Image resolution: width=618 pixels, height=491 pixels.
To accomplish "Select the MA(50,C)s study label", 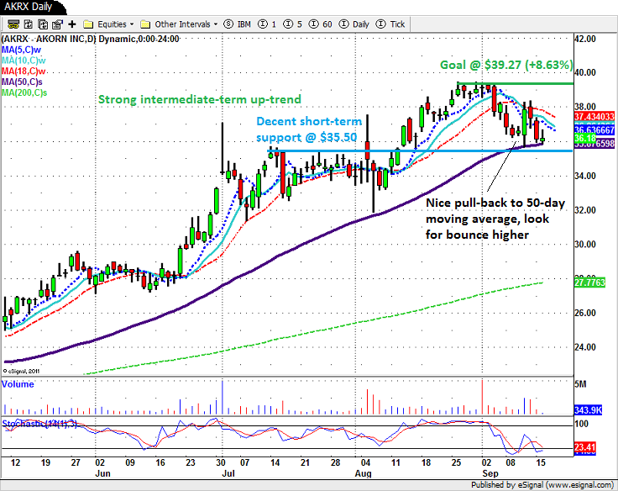I will pyautogui.click(x=22, y=82).
